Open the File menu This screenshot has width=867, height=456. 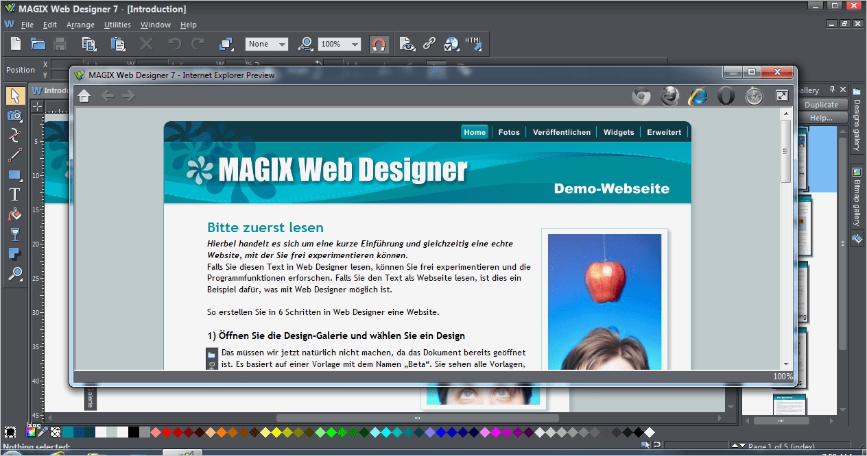click(27, 25)
